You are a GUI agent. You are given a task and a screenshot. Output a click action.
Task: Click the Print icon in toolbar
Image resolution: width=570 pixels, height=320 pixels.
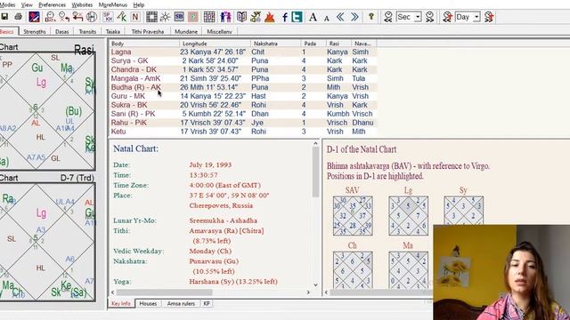click(18, 17)
